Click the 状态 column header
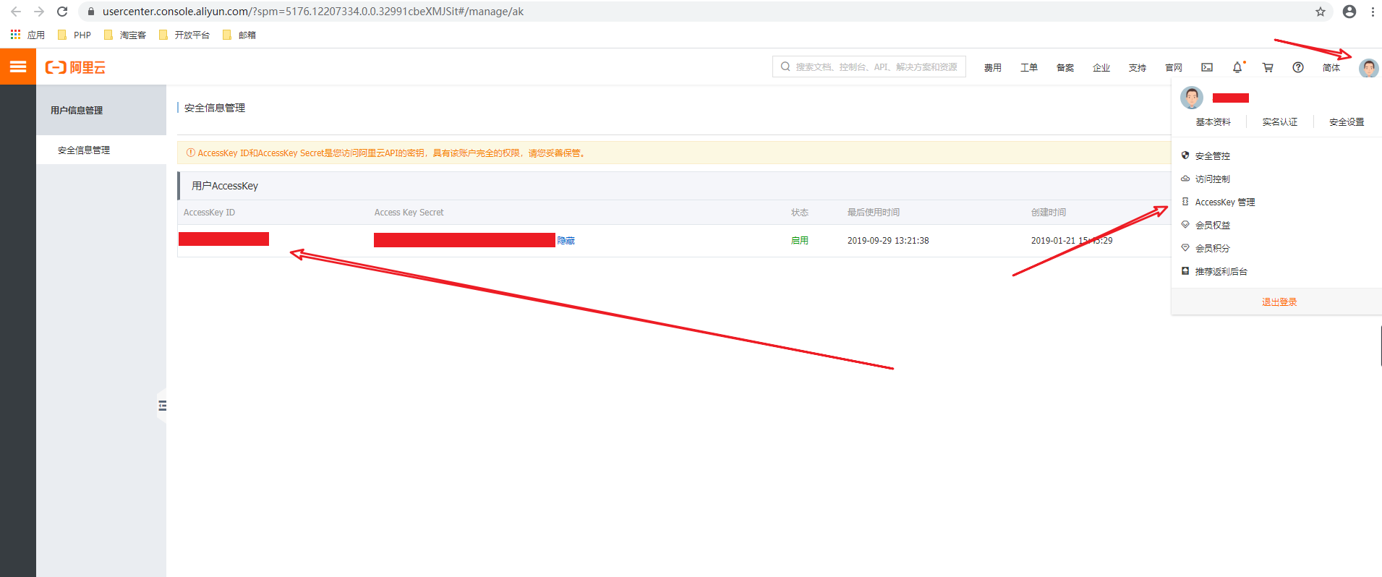This screenshot has height=577, width=1382. click(800, 212)
